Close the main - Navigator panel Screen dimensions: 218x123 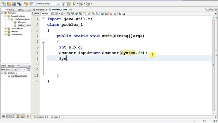pos(18,66)
